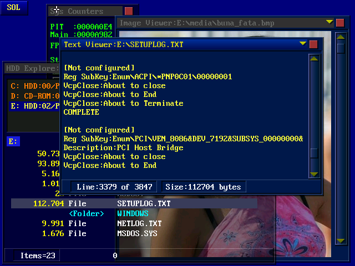
Task: Click the HDD Explorer title bar
Action: coord(32,68)
